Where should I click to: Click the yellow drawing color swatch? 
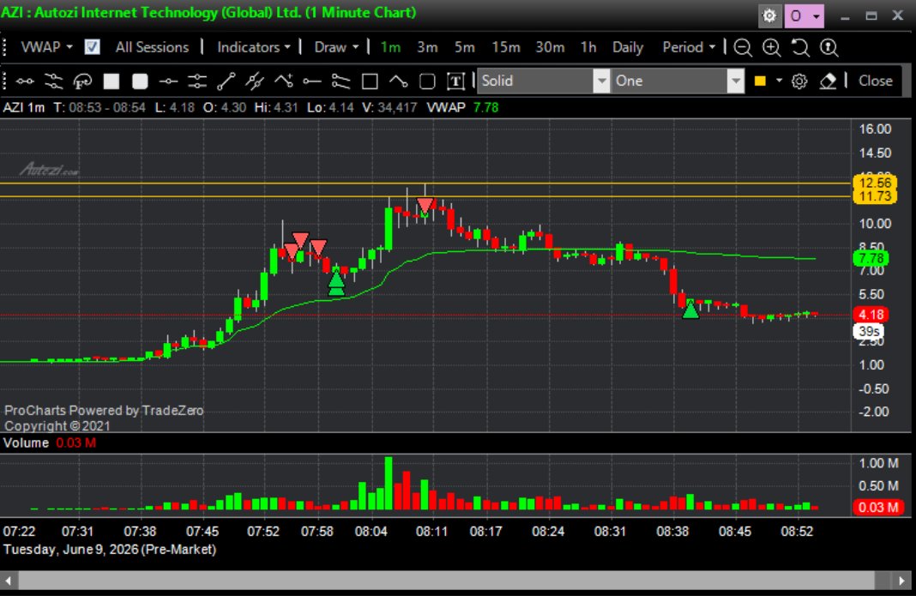[x=760, y=81]
